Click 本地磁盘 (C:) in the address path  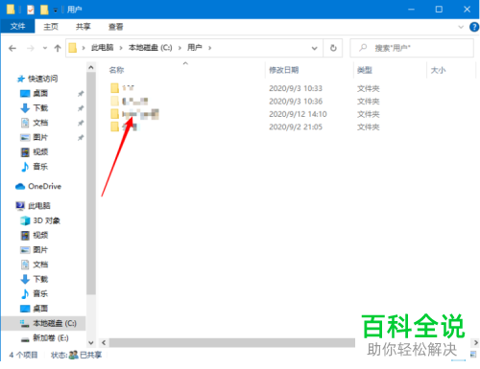click(150, 48)
